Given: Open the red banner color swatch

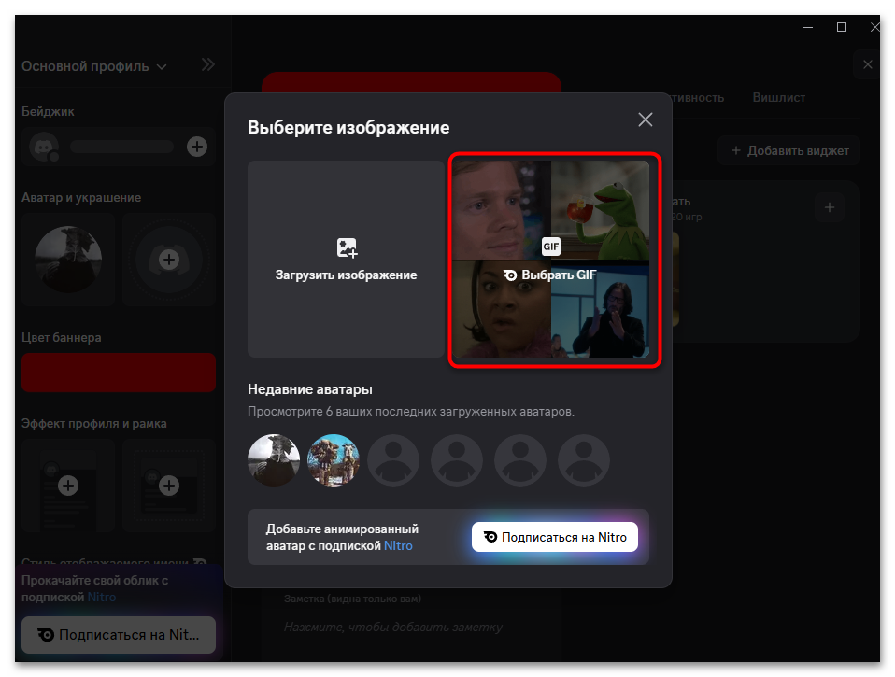Looking at the screenshot, I should pos(119,373).
